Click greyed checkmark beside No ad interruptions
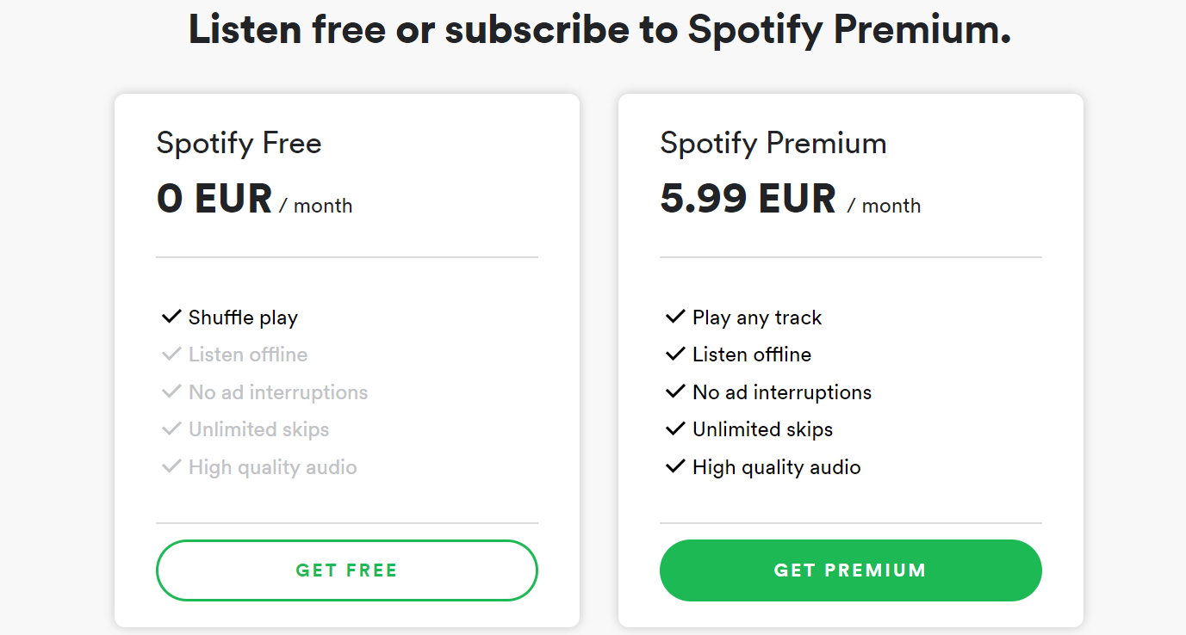This screenshot has height=635, width=1186. [x=171, y=391]
